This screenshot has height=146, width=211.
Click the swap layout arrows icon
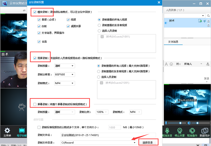[24, 10]
